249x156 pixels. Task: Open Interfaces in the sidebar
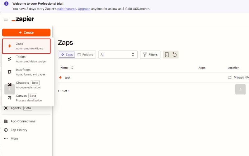click(x=23, y=72)
